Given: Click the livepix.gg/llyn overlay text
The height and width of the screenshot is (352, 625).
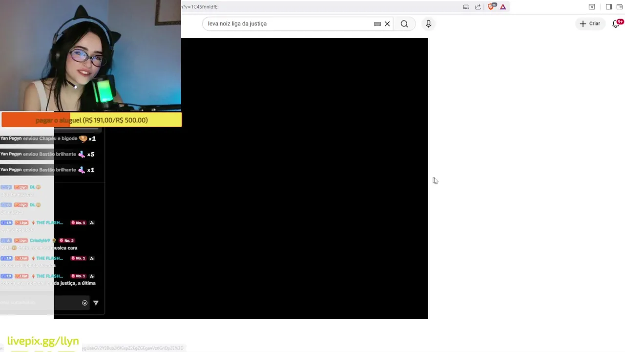Looking at the screenshot, I should pos(43,341).
